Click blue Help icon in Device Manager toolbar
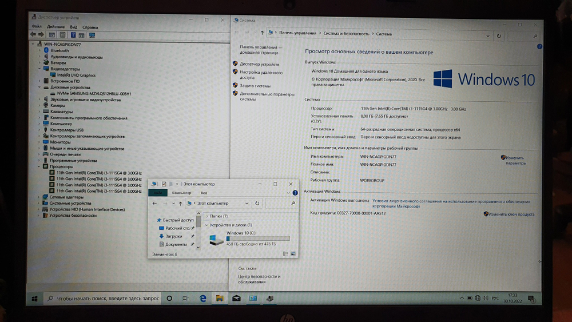The width and height of the screenshot is (572, 322). click(x=73, y=35)
